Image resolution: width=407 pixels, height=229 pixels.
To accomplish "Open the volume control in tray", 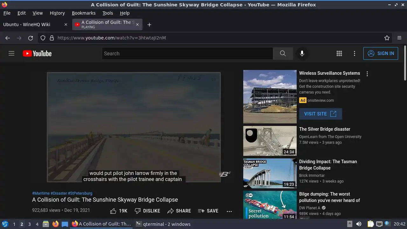I will [359, 224].
